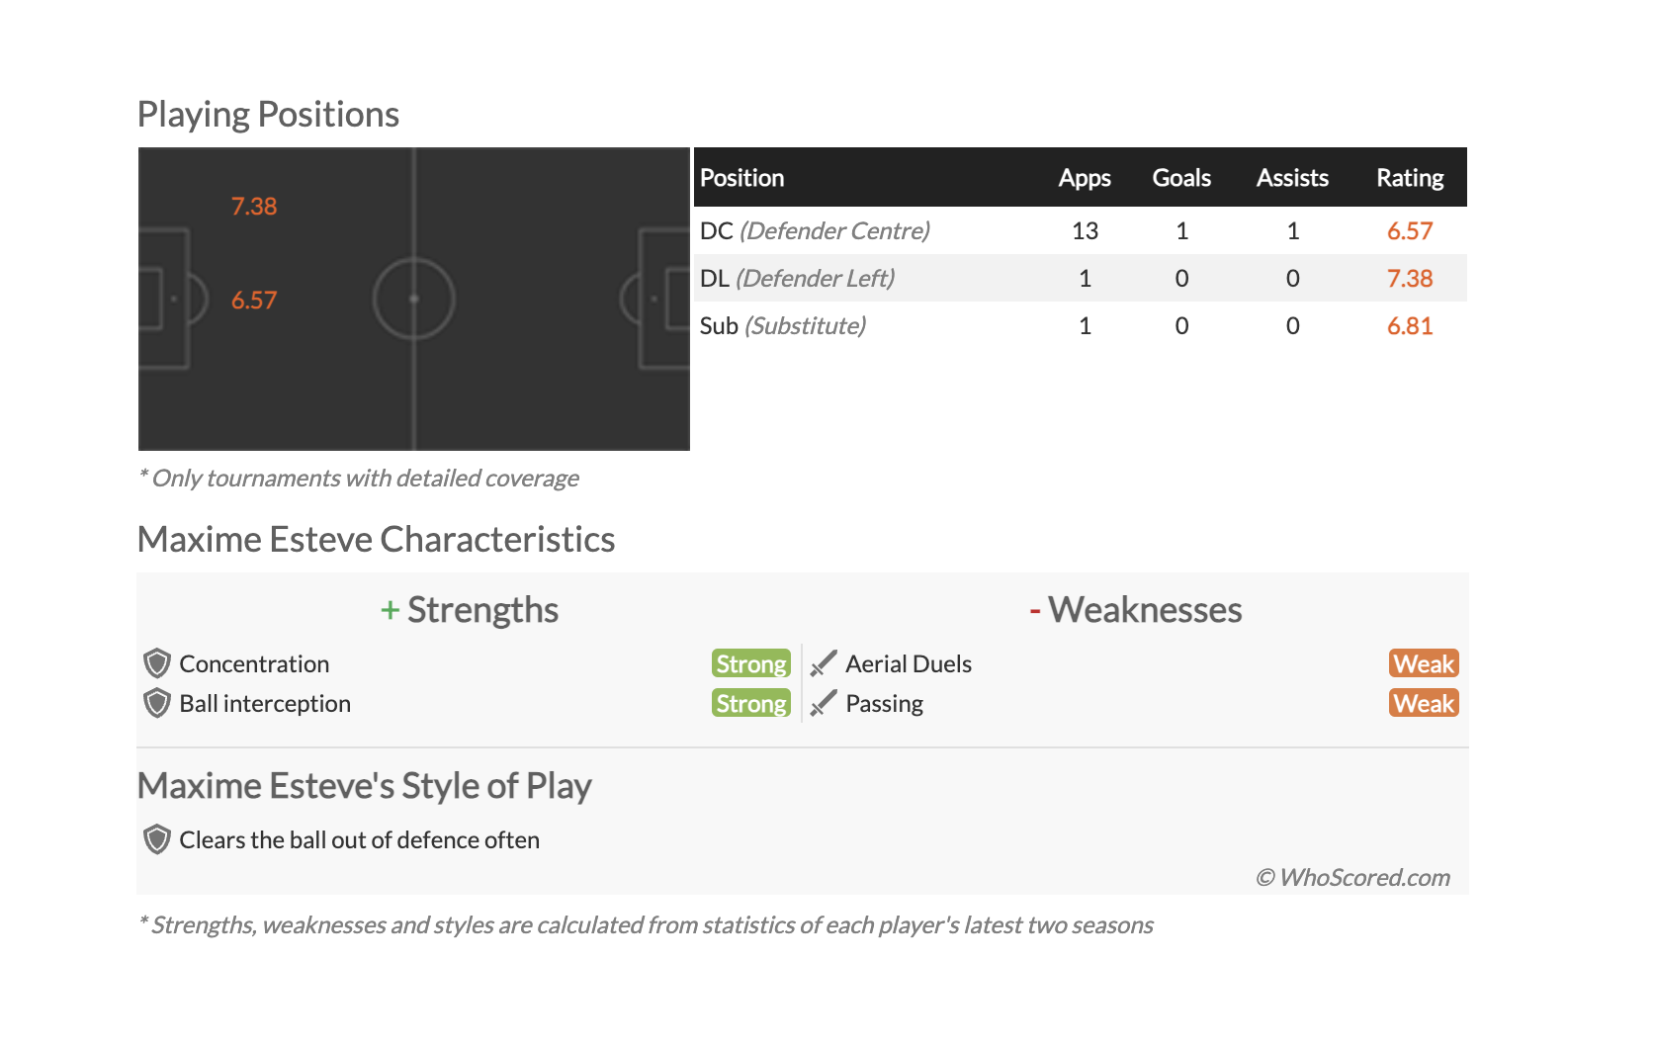Click the Goals column header

pos(1181,178)
